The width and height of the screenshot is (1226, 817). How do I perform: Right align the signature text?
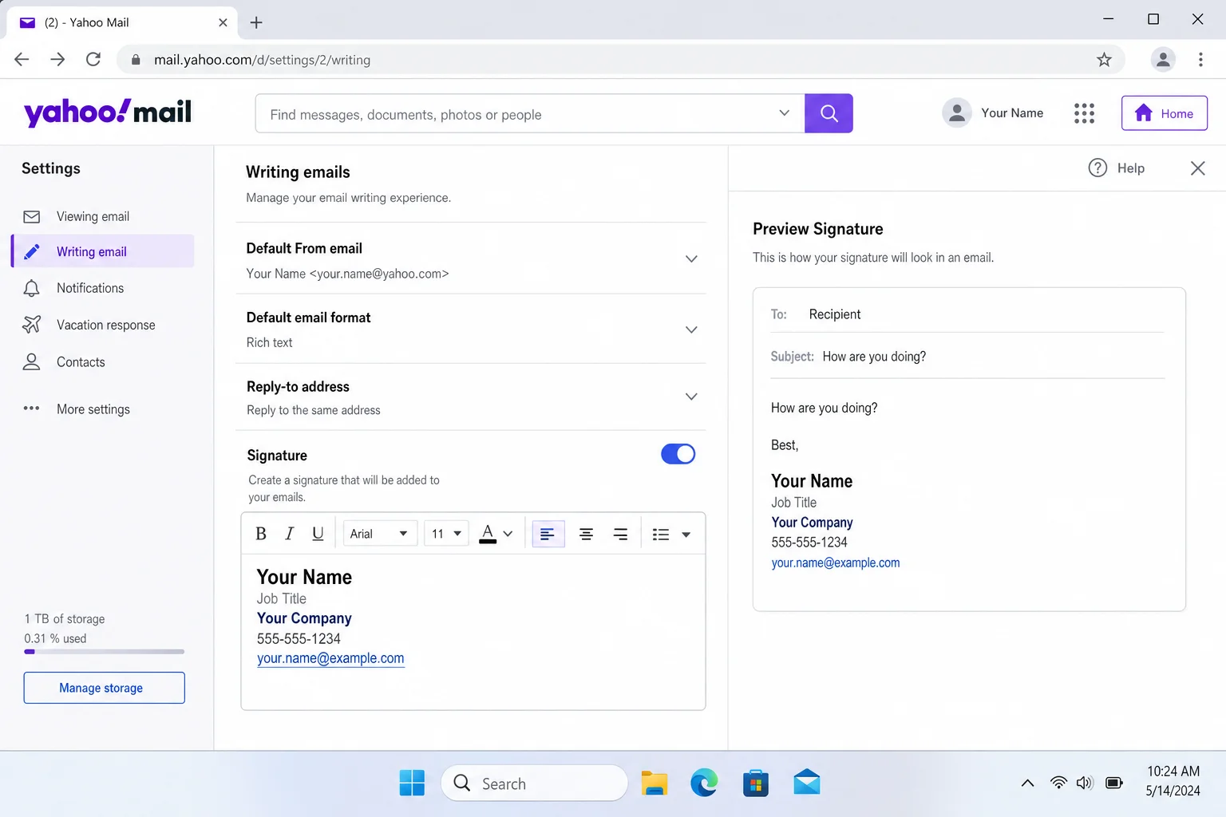coord(620,534)
